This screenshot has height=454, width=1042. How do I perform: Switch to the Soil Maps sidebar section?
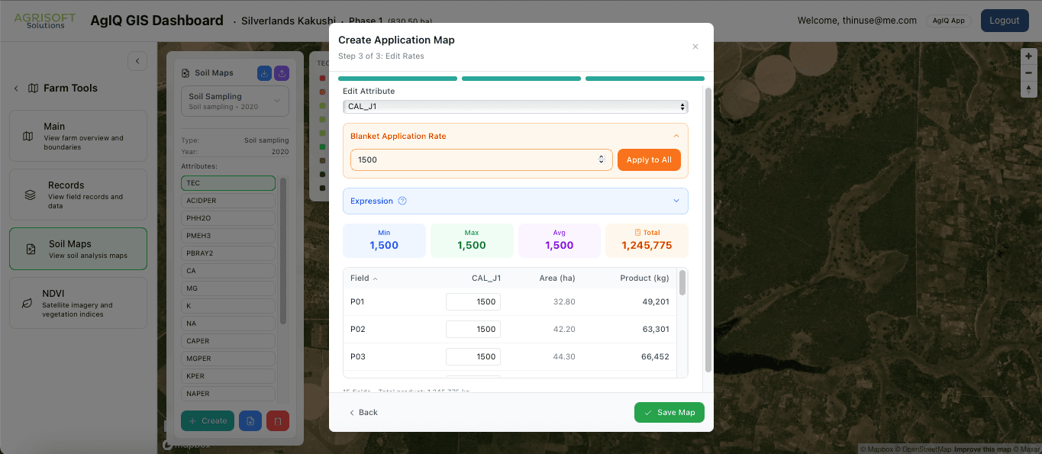(78, 248)
